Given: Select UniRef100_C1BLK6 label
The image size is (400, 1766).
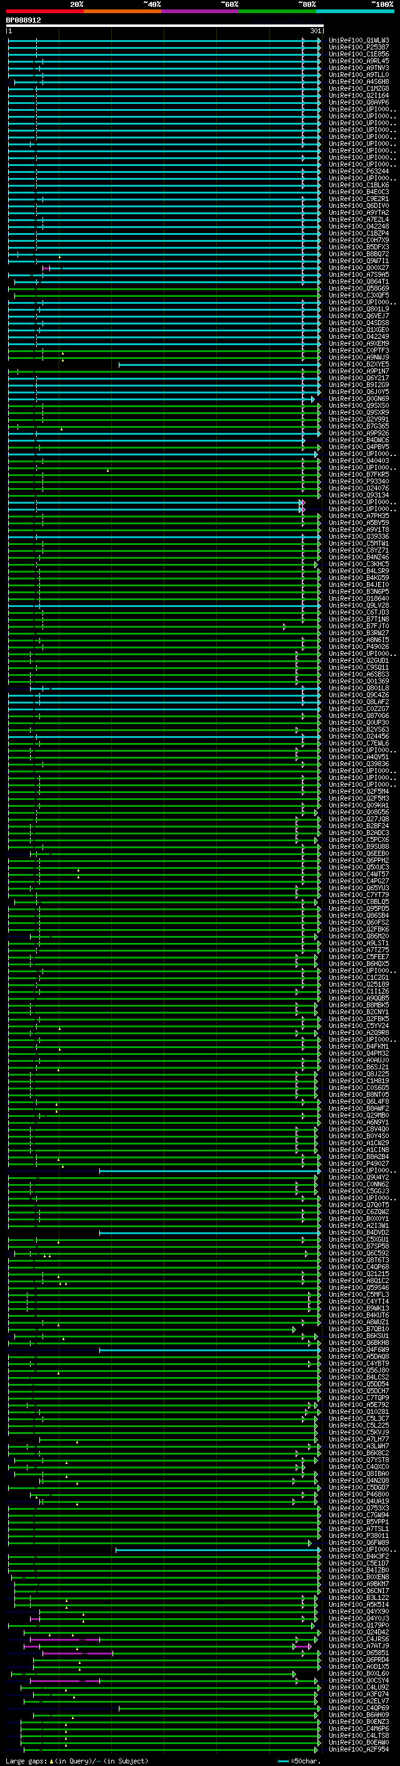Looking at the screenshot, I should pyautogui.click(x=358, y=185).
